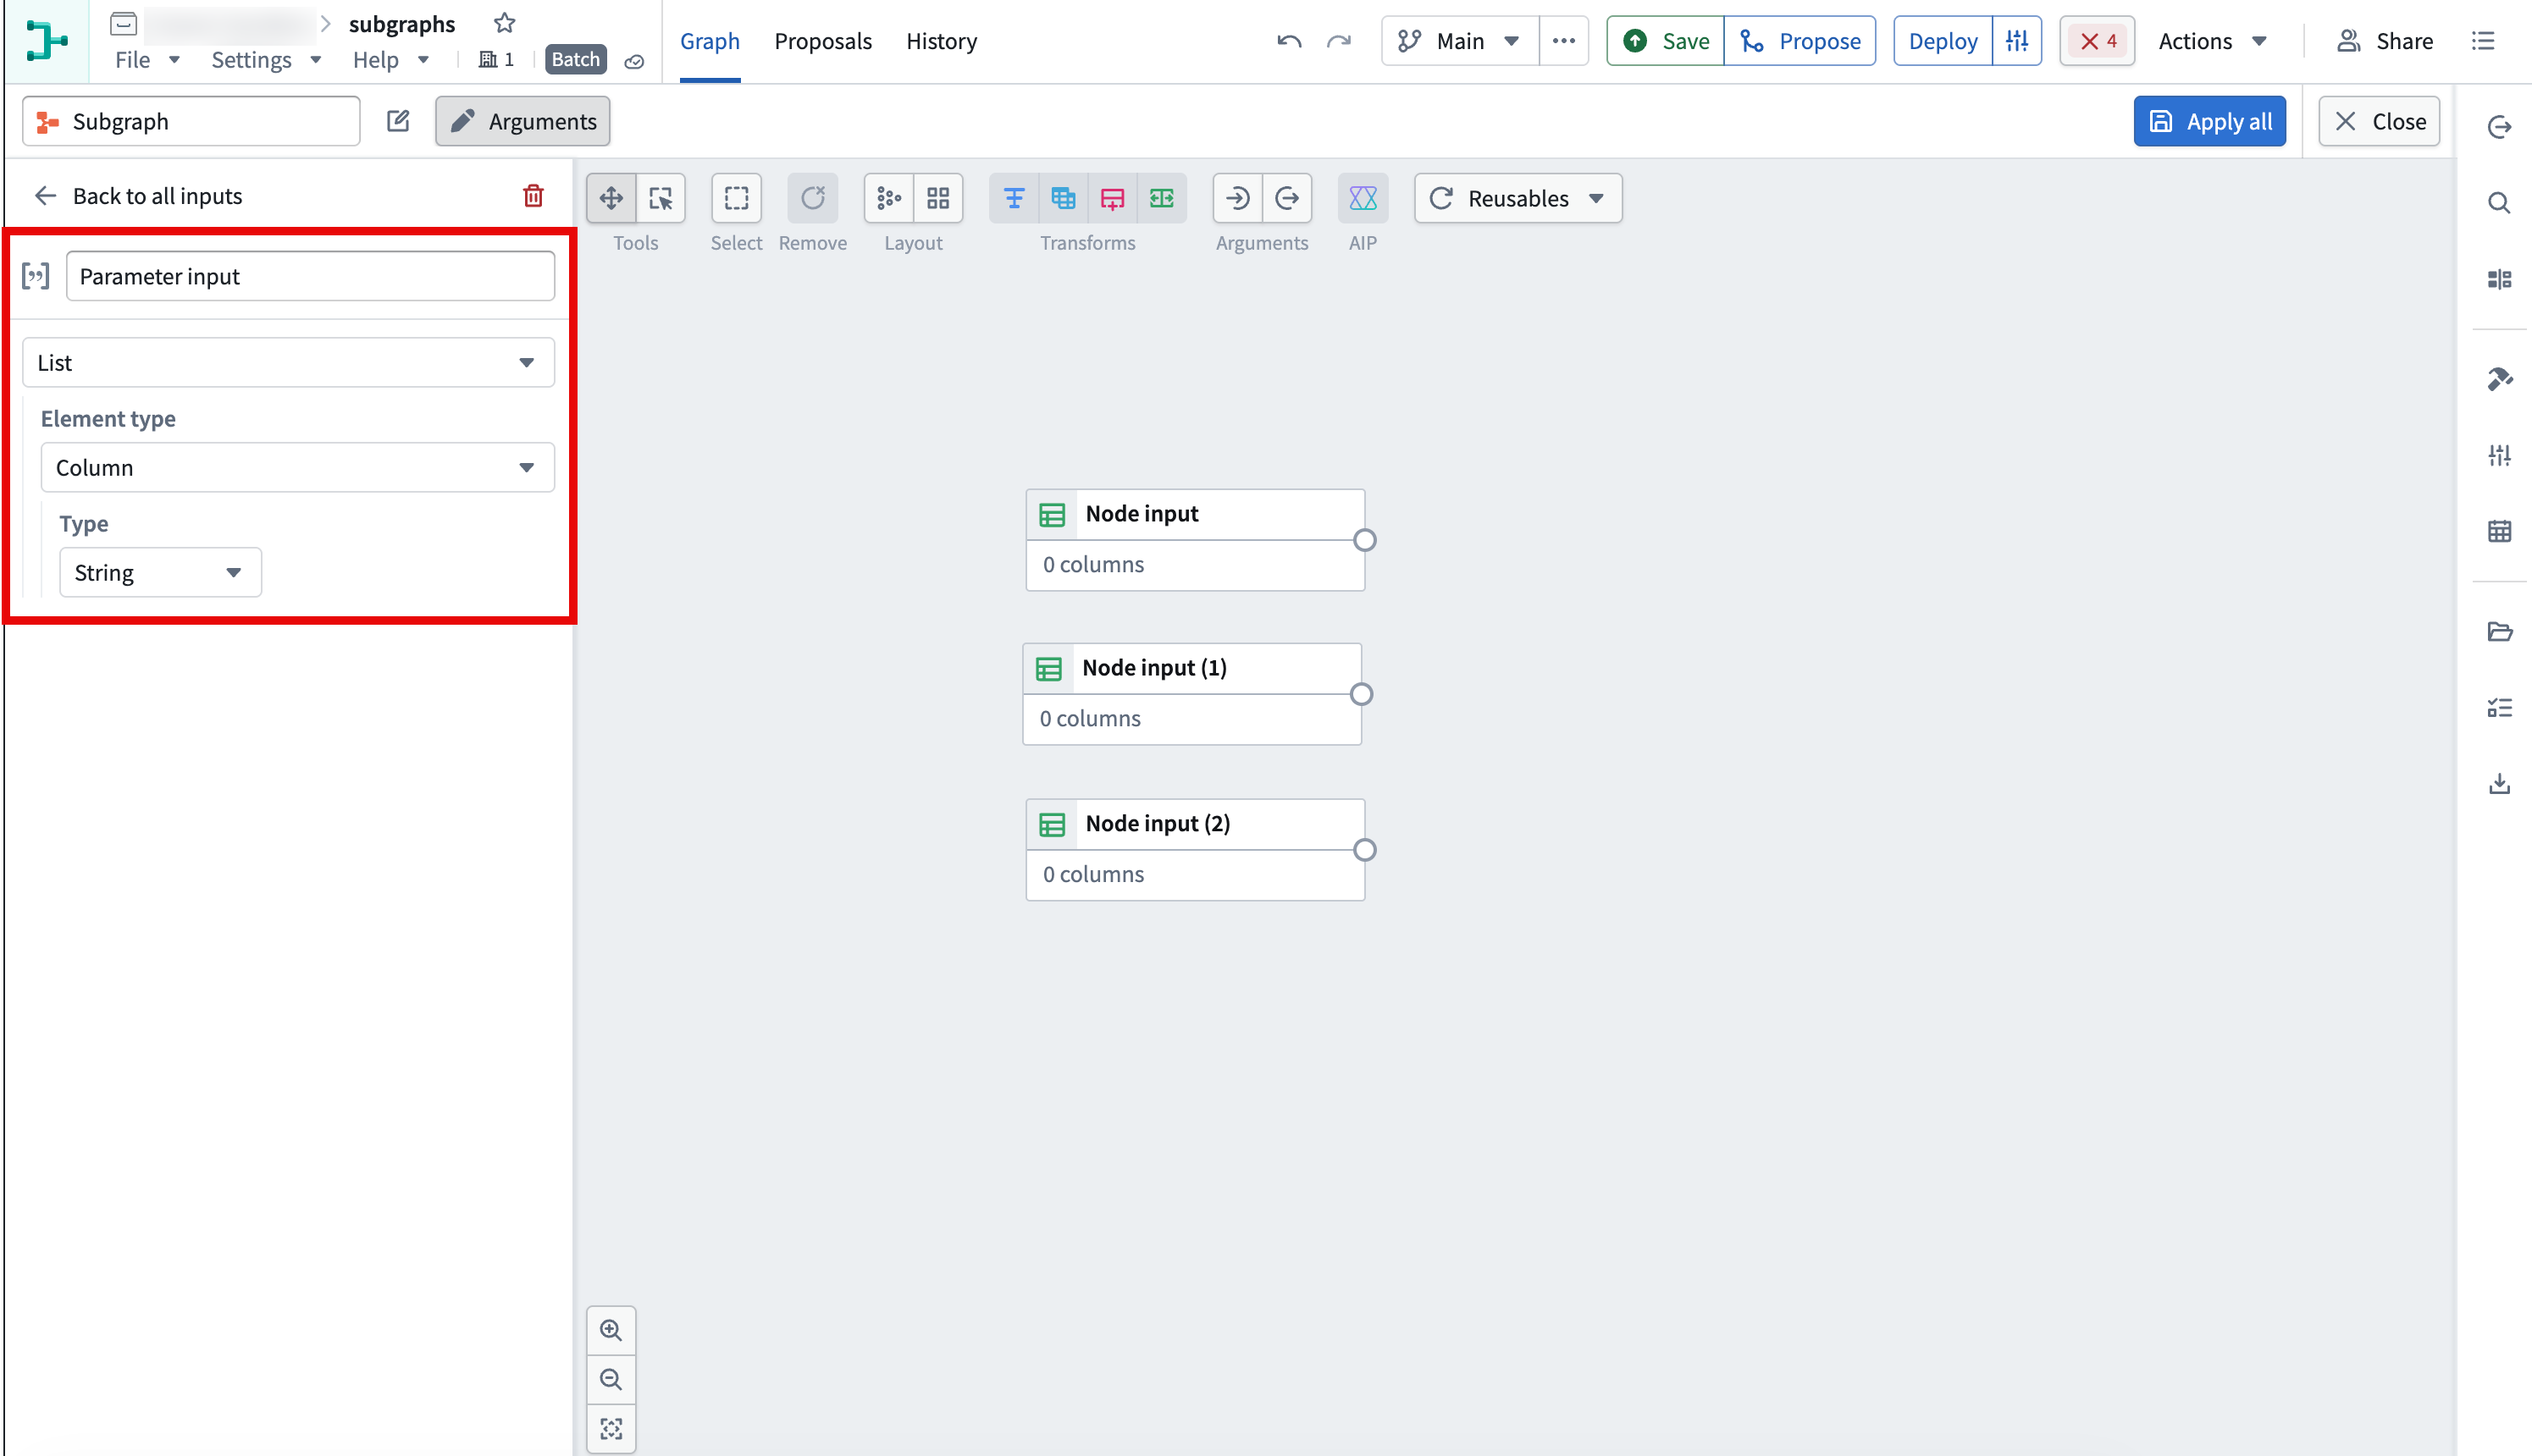Expand the Actions dropdown
2532x1456 pixels.
(x=2212, y=41)
